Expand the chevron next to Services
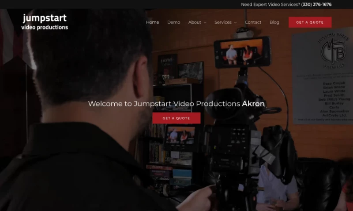353x211 pixels. pos(235,23)
